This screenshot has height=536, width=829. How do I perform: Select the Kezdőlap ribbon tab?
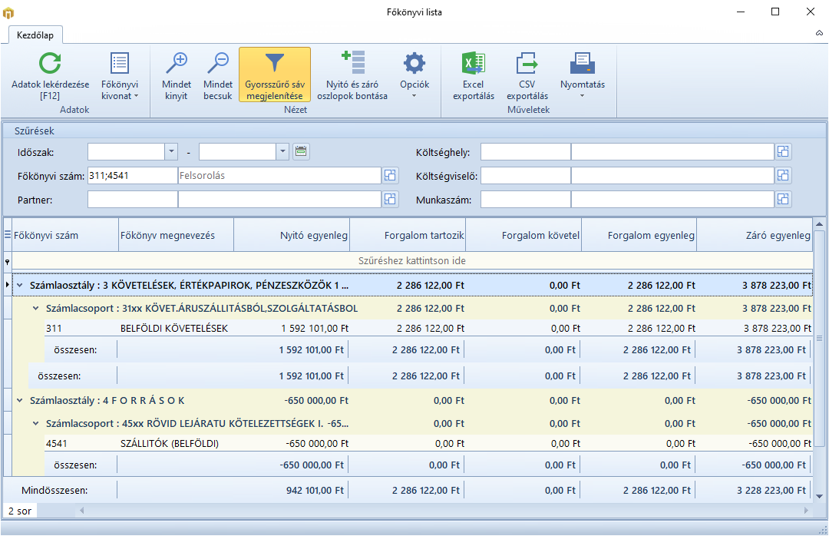click(x=36, y=35)
